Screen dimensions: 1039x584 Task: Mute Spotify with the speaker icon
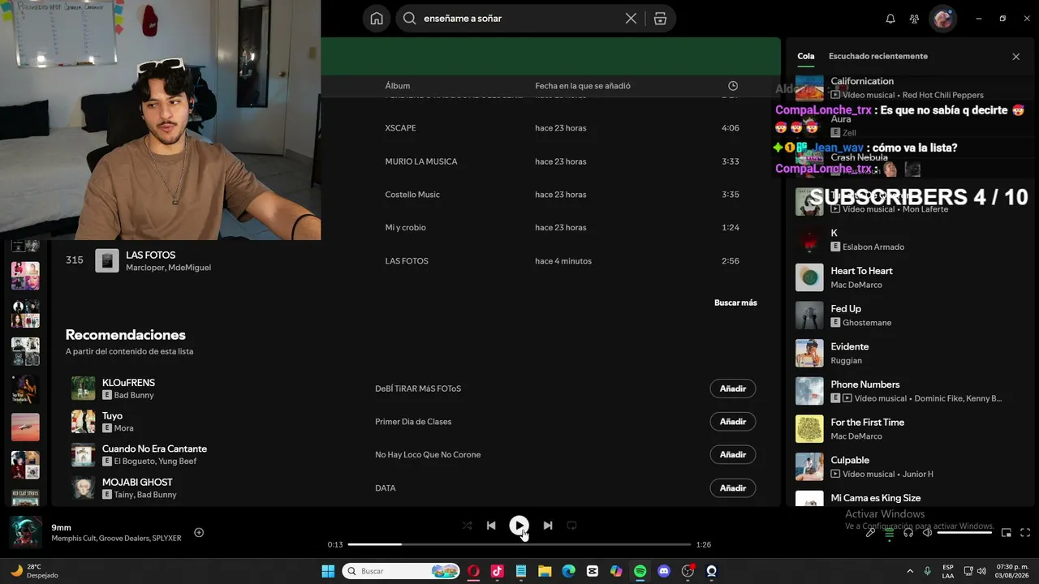click(x=927, y=533)
